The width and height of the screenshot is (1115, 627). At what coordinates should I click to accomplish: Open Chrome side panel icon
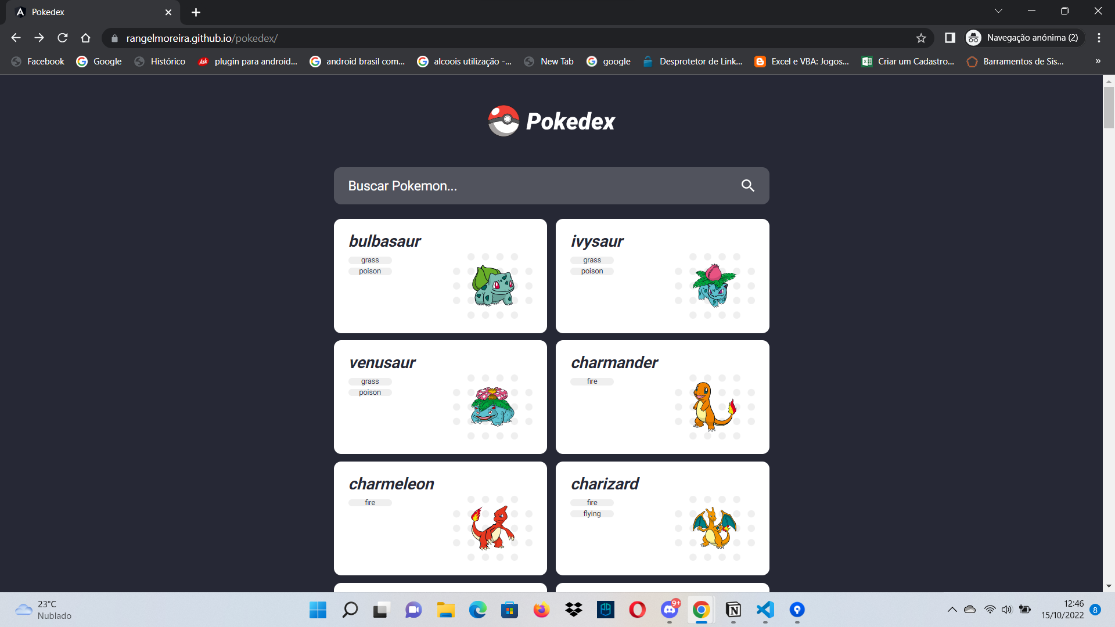click(x=950, y=38)
